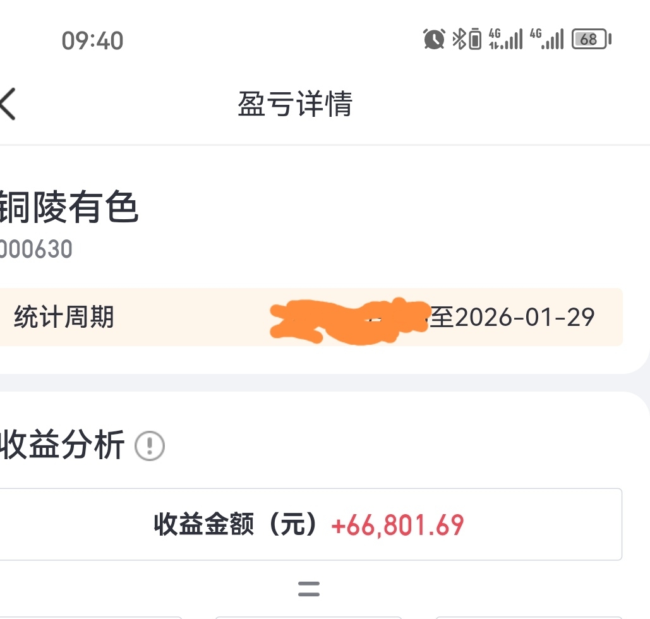
Task: Tap the stock code 000630
Action: click(36, 249)
